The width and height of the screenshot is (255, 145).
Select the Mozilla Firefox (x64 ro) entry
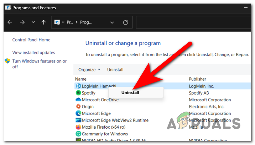coord(104,127)
